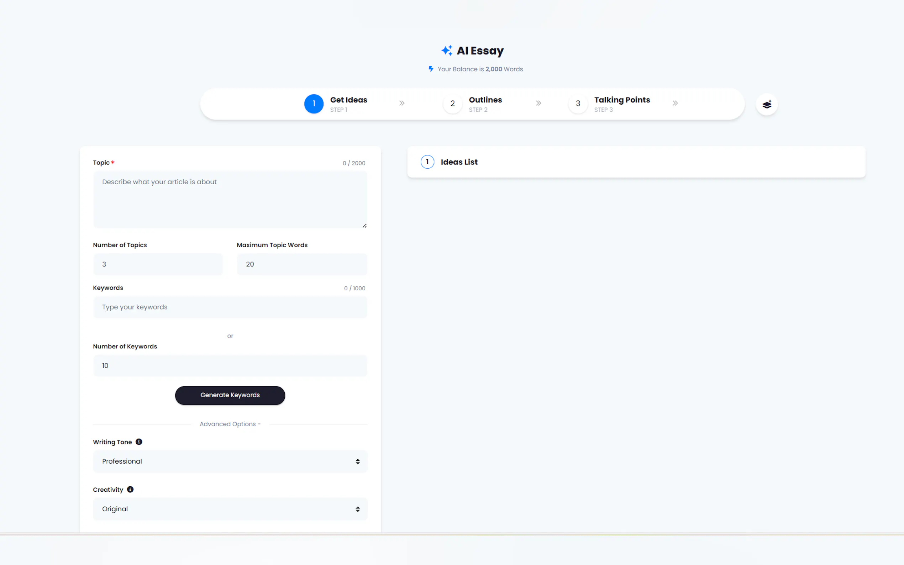Click the double chevron after Talking Points

pos(675,103)
